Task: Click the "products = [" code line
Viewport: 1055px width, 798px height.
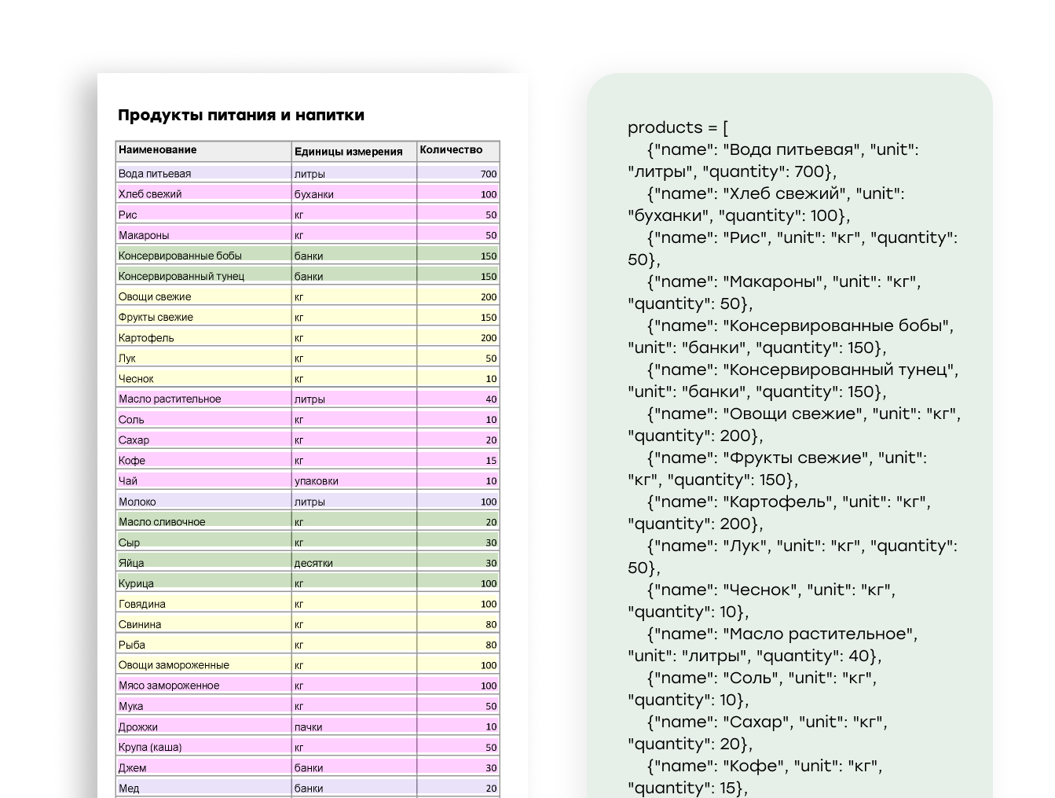Action: pos(678,127)
